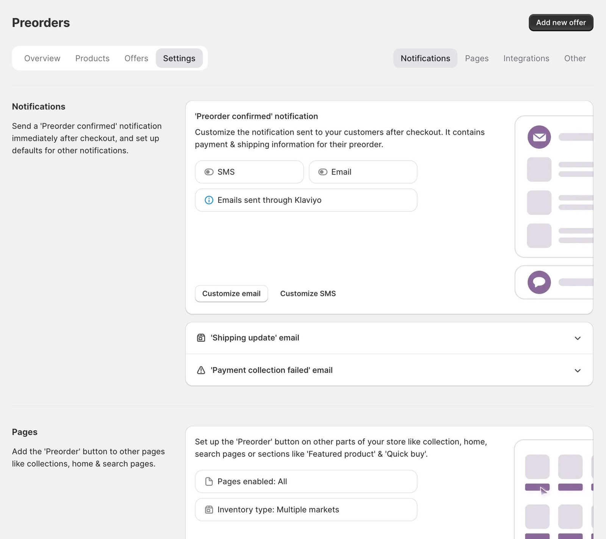The image size is (606, 539).
Task: Click the purple envelope email icon
Action: [x=539, y=137]
